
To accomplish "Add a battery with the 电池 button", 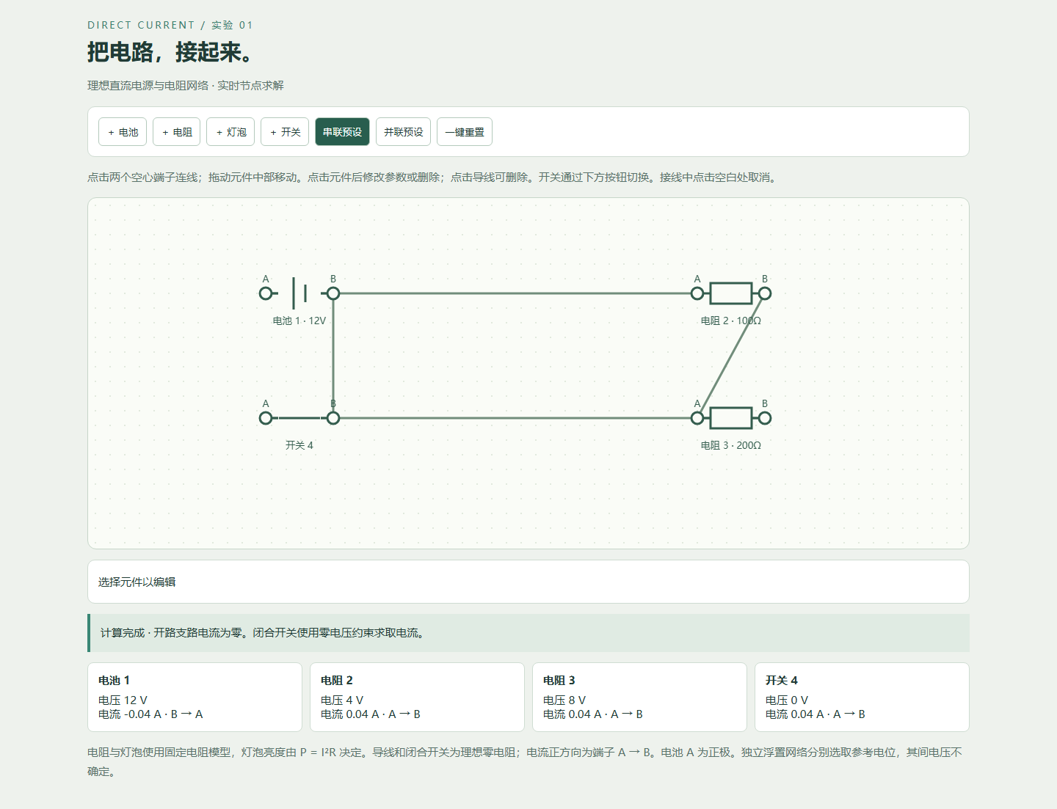I will (123, 132).
